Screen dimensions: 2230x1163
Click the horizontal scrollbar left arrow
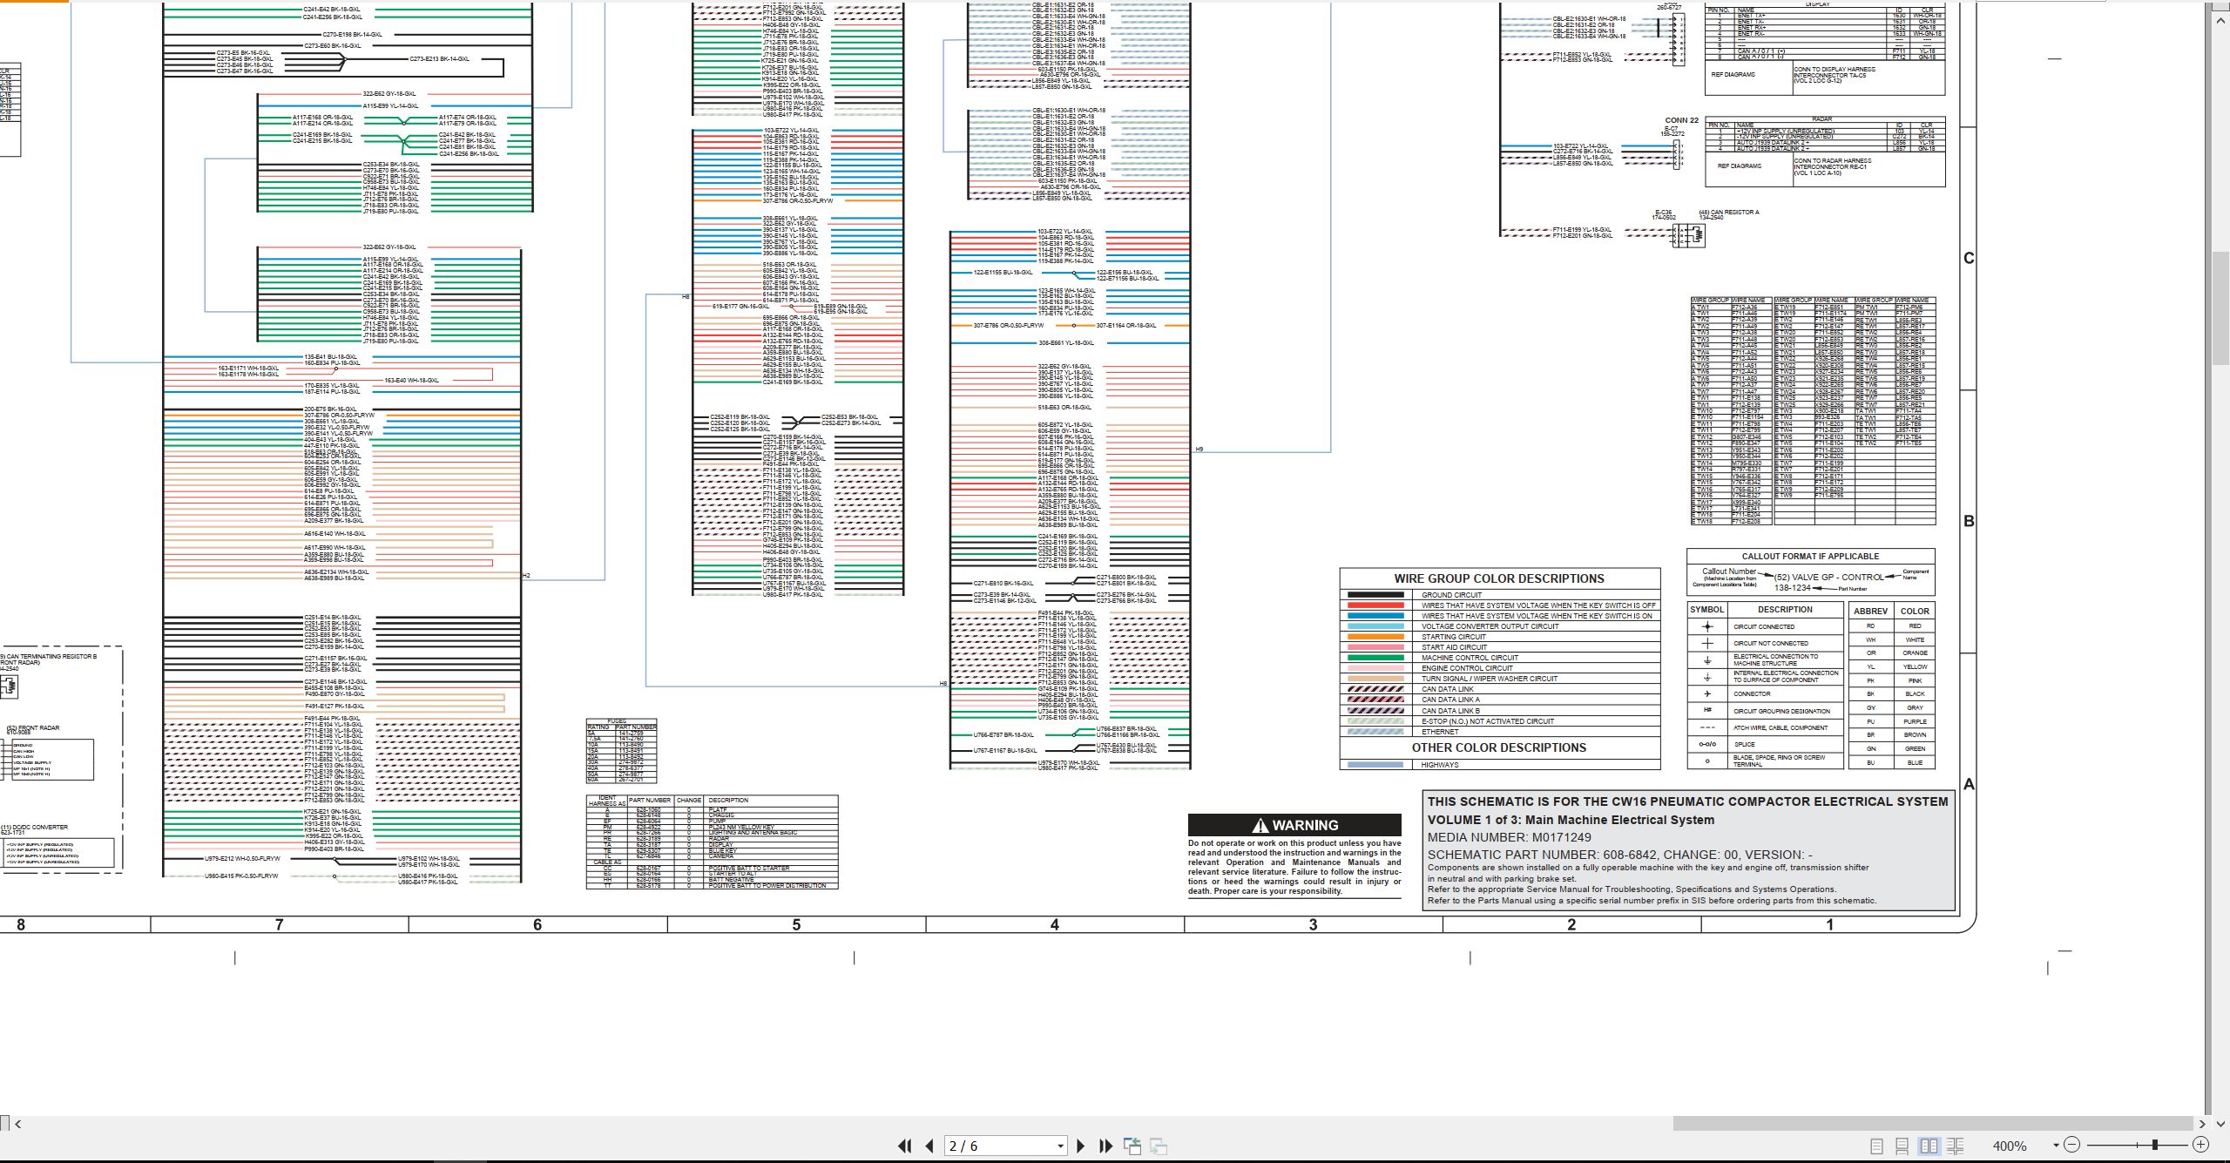[18, 1124]
